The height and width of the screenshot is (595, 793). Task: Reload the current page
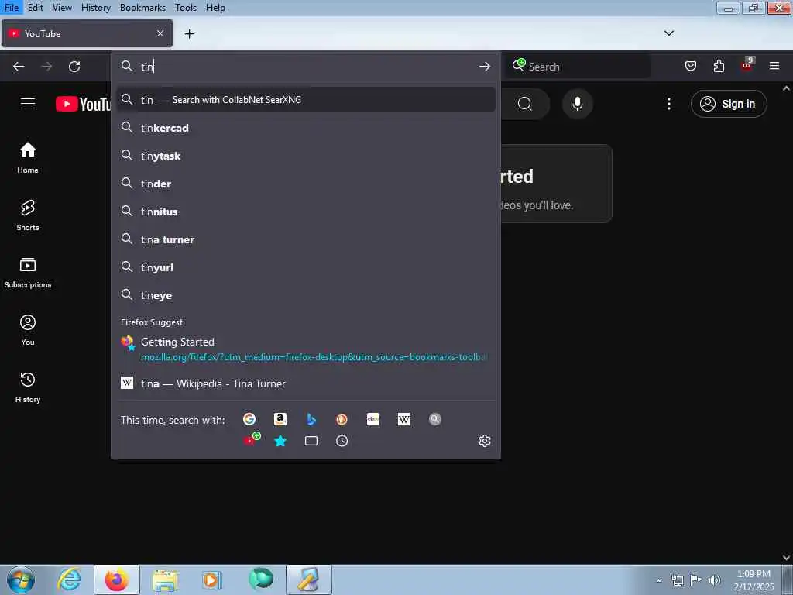(x=74, y=67)
